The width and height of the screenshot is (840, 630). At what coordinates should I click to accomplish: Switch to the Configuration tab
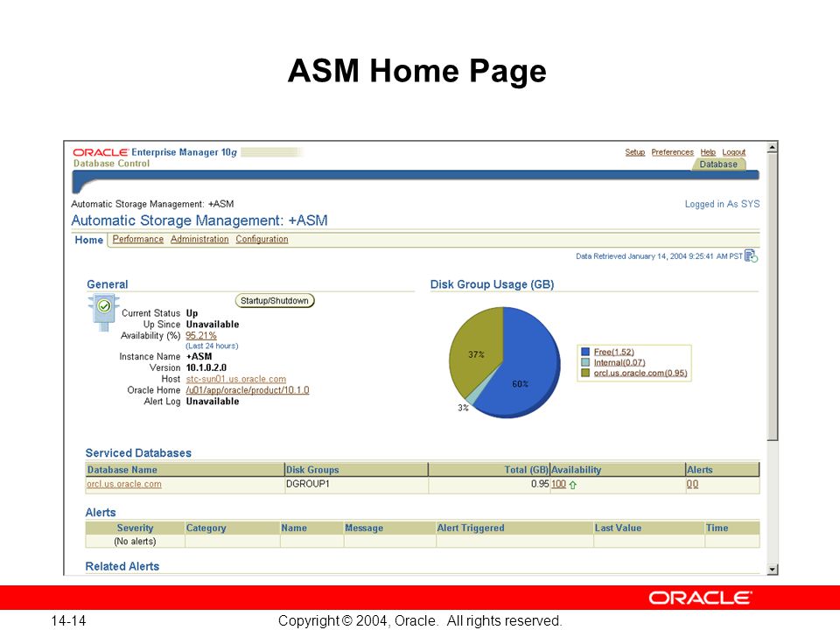(262, 240)
